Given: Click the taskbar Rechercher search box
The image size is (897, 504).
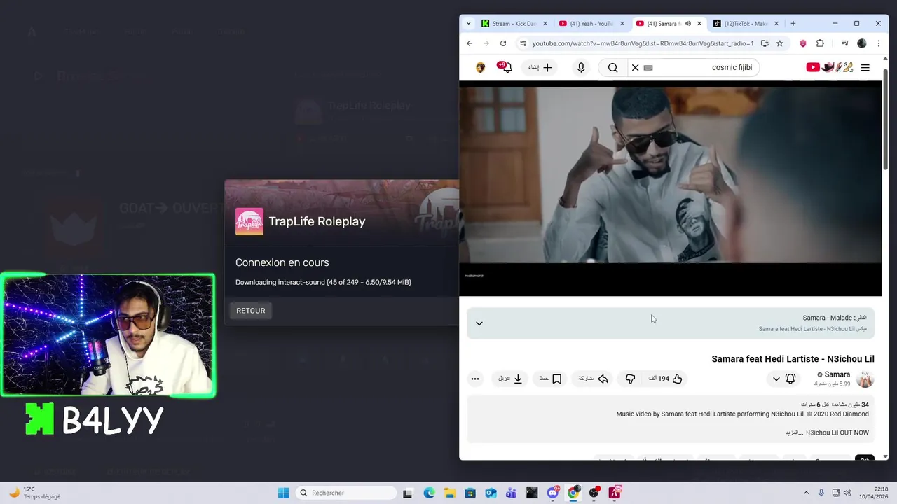Looking at the screenshot, I should (346, 493).
